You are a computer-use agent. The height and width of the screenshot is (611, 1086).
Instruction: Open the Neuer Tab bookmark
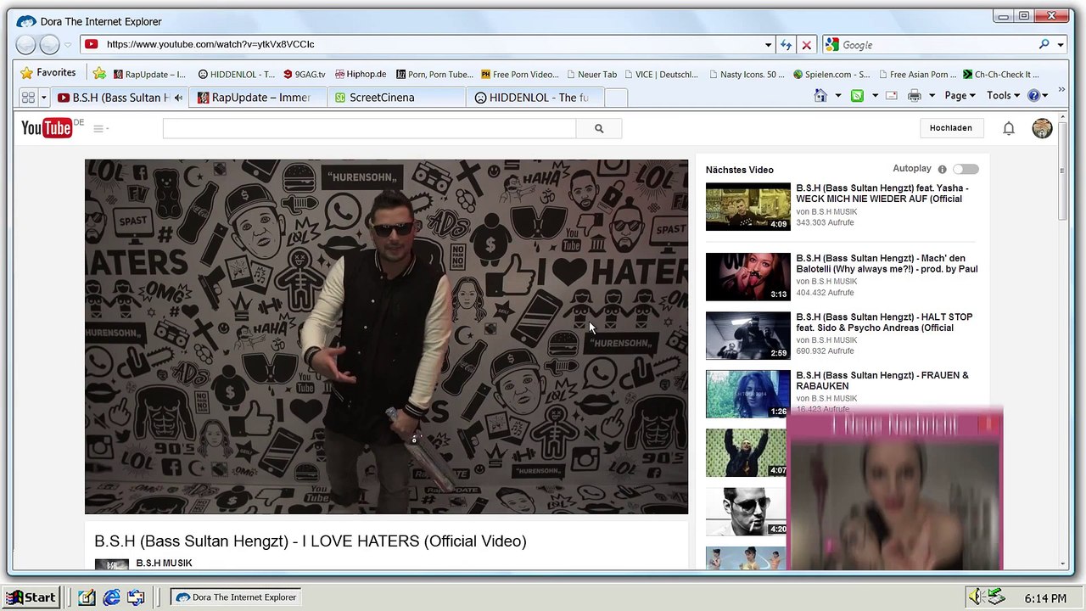591,74
